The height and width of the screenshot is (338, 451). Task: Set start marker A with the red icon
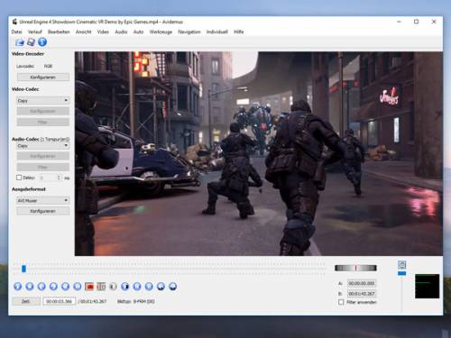(89, 287)
